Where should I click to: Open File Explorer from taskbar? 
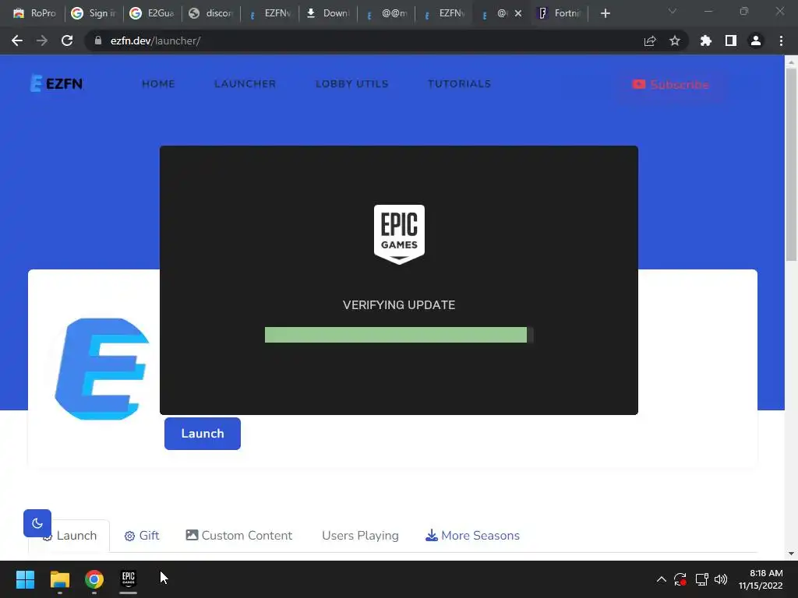[x=59, y=579]
